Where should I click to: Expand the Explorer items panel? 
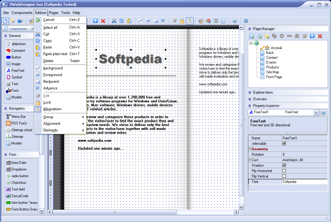pyautogui.click(x=250, y=92)
